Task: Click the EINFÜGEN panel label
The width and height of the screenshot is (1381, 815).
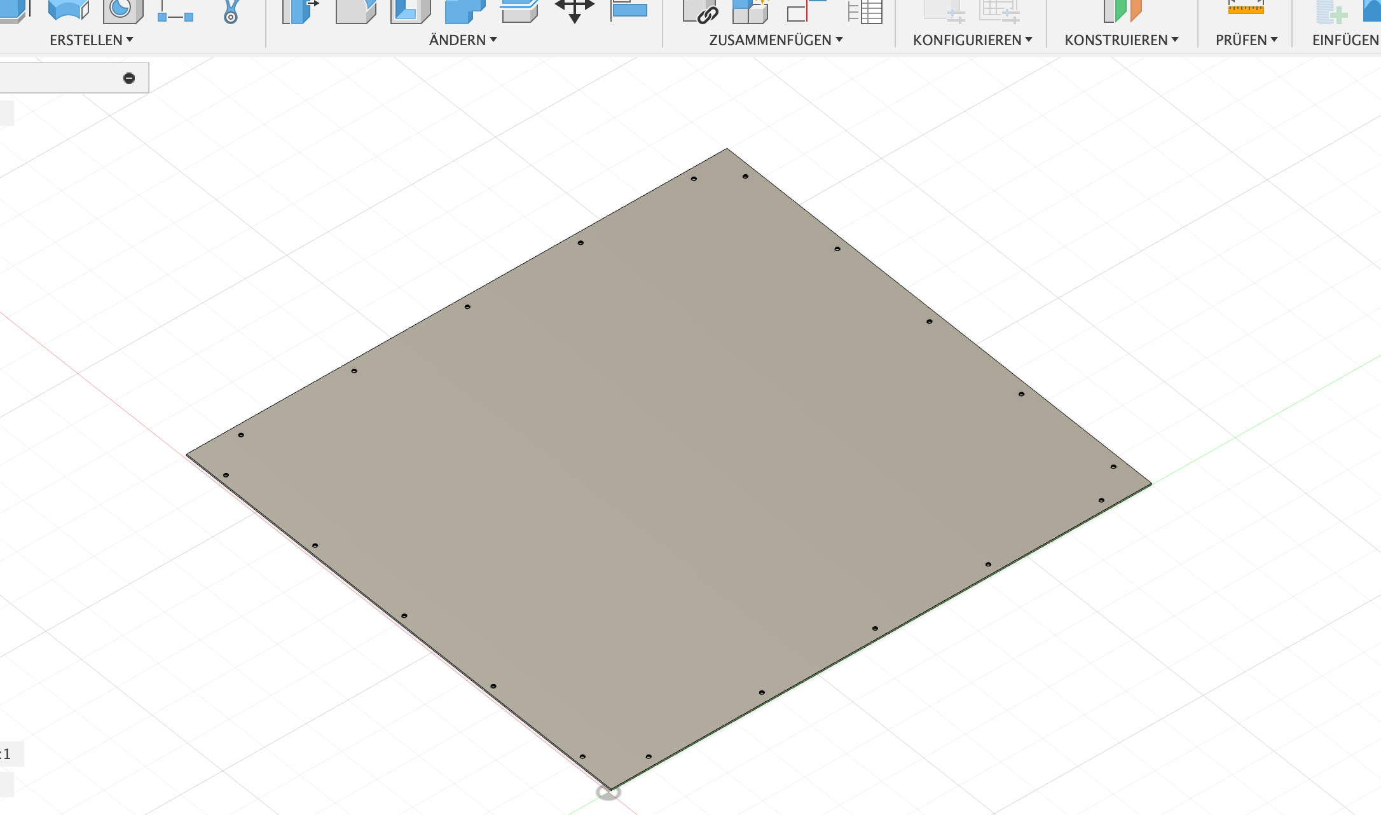Action: click(x=1345, y=40)
